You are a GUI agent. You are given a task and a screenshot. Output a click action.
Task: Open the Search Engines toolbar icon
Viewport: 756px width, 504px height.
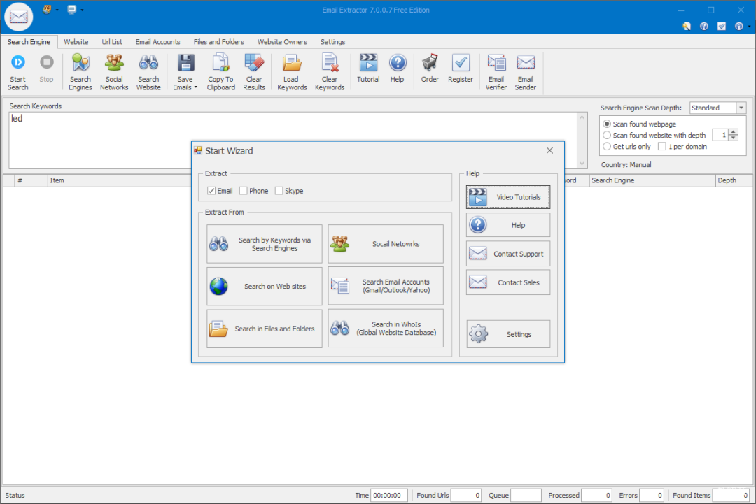pos(80,63)
